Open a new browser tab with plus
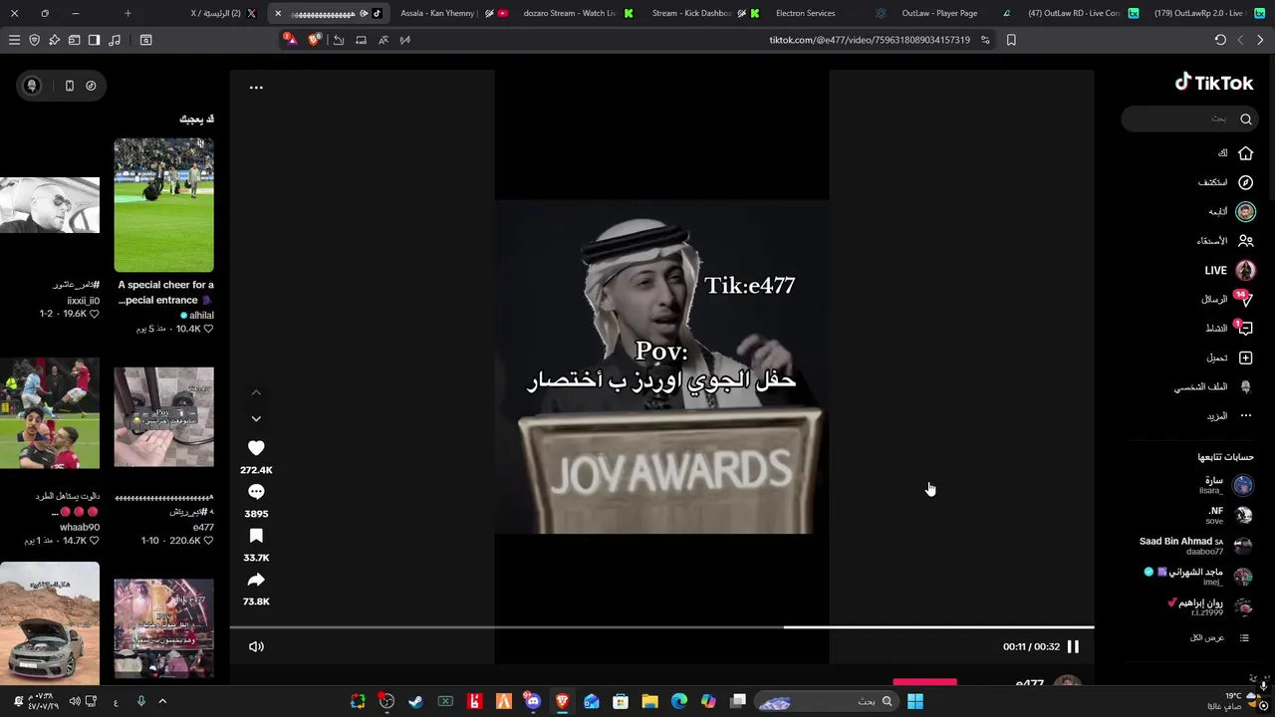 (x=127, y=13)
